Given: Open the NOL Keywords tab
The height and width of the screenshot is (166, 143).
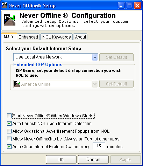Looking at the screenshot, I should point(57,37).
